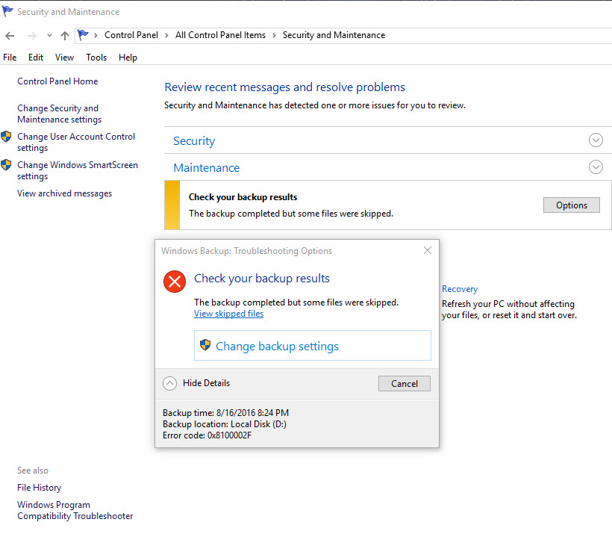The height and width of the screenshot is (534, 612).
Task: Click the error code 0x8100002F text
Action: click(x=207, y=435)
